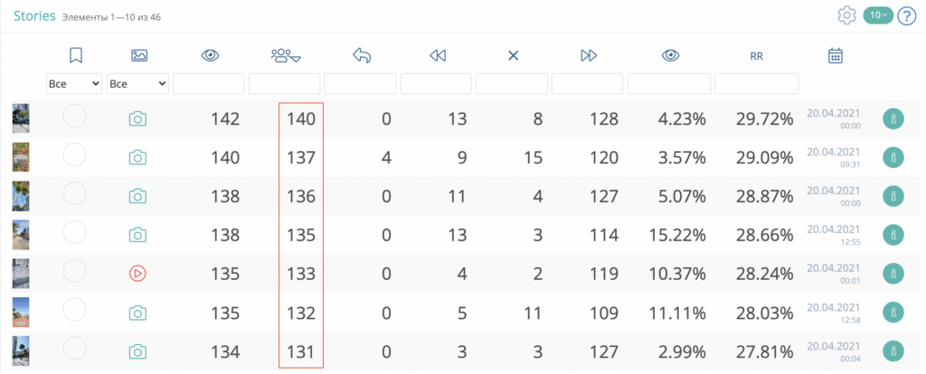Click the RR column header
This screenshot has height=374, width=926.
(757, 56)
